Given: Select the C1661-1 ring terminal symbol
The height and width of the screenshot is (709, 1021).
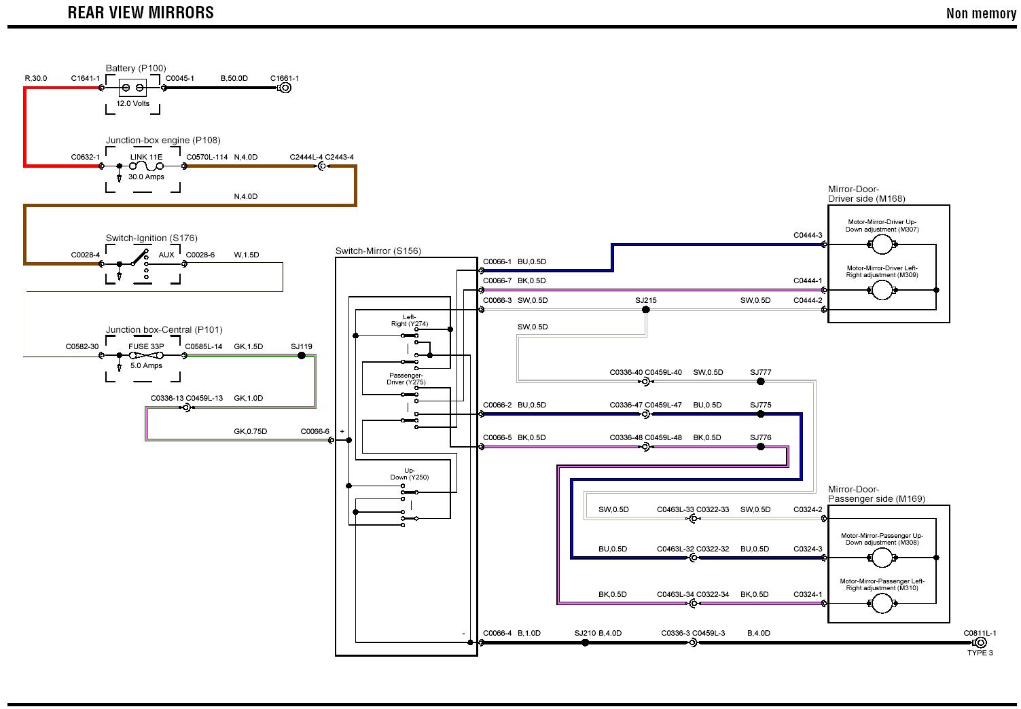Looking at the screenshot, I should pyautogui.click(x=286, y=88).
